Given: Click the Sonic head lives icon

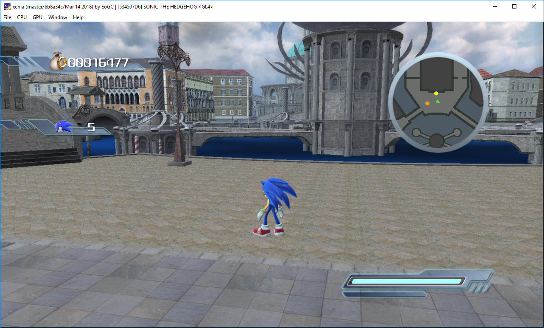Looking at the screenshot, I should pyautogui.click(x=64, y=126).
